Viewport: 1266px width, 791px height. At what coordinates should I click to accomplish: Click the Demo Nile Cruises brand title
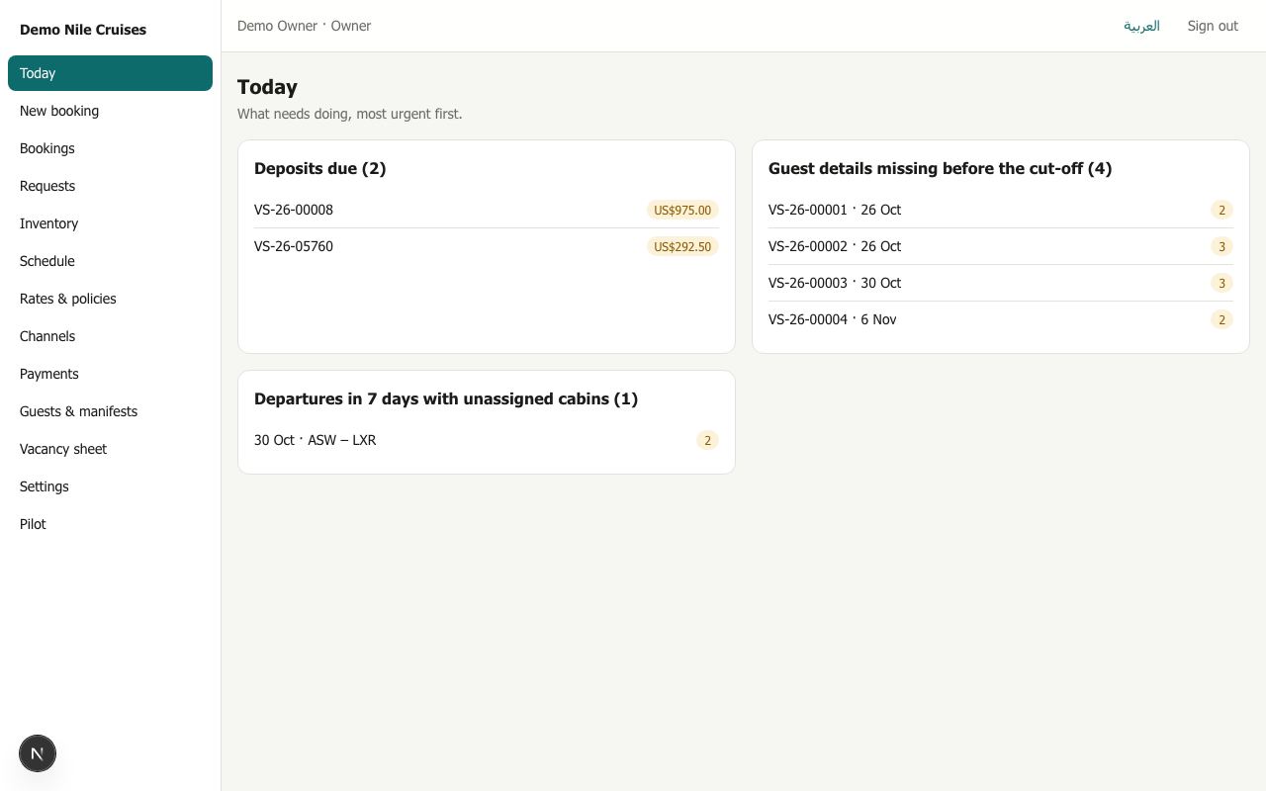click(x=83, y=30)
